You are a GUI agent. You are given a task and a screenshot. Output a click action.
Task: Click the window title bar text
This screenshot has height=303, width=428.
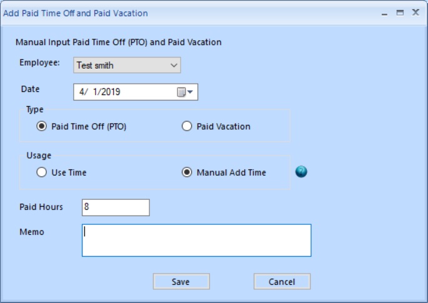[76, 12]
